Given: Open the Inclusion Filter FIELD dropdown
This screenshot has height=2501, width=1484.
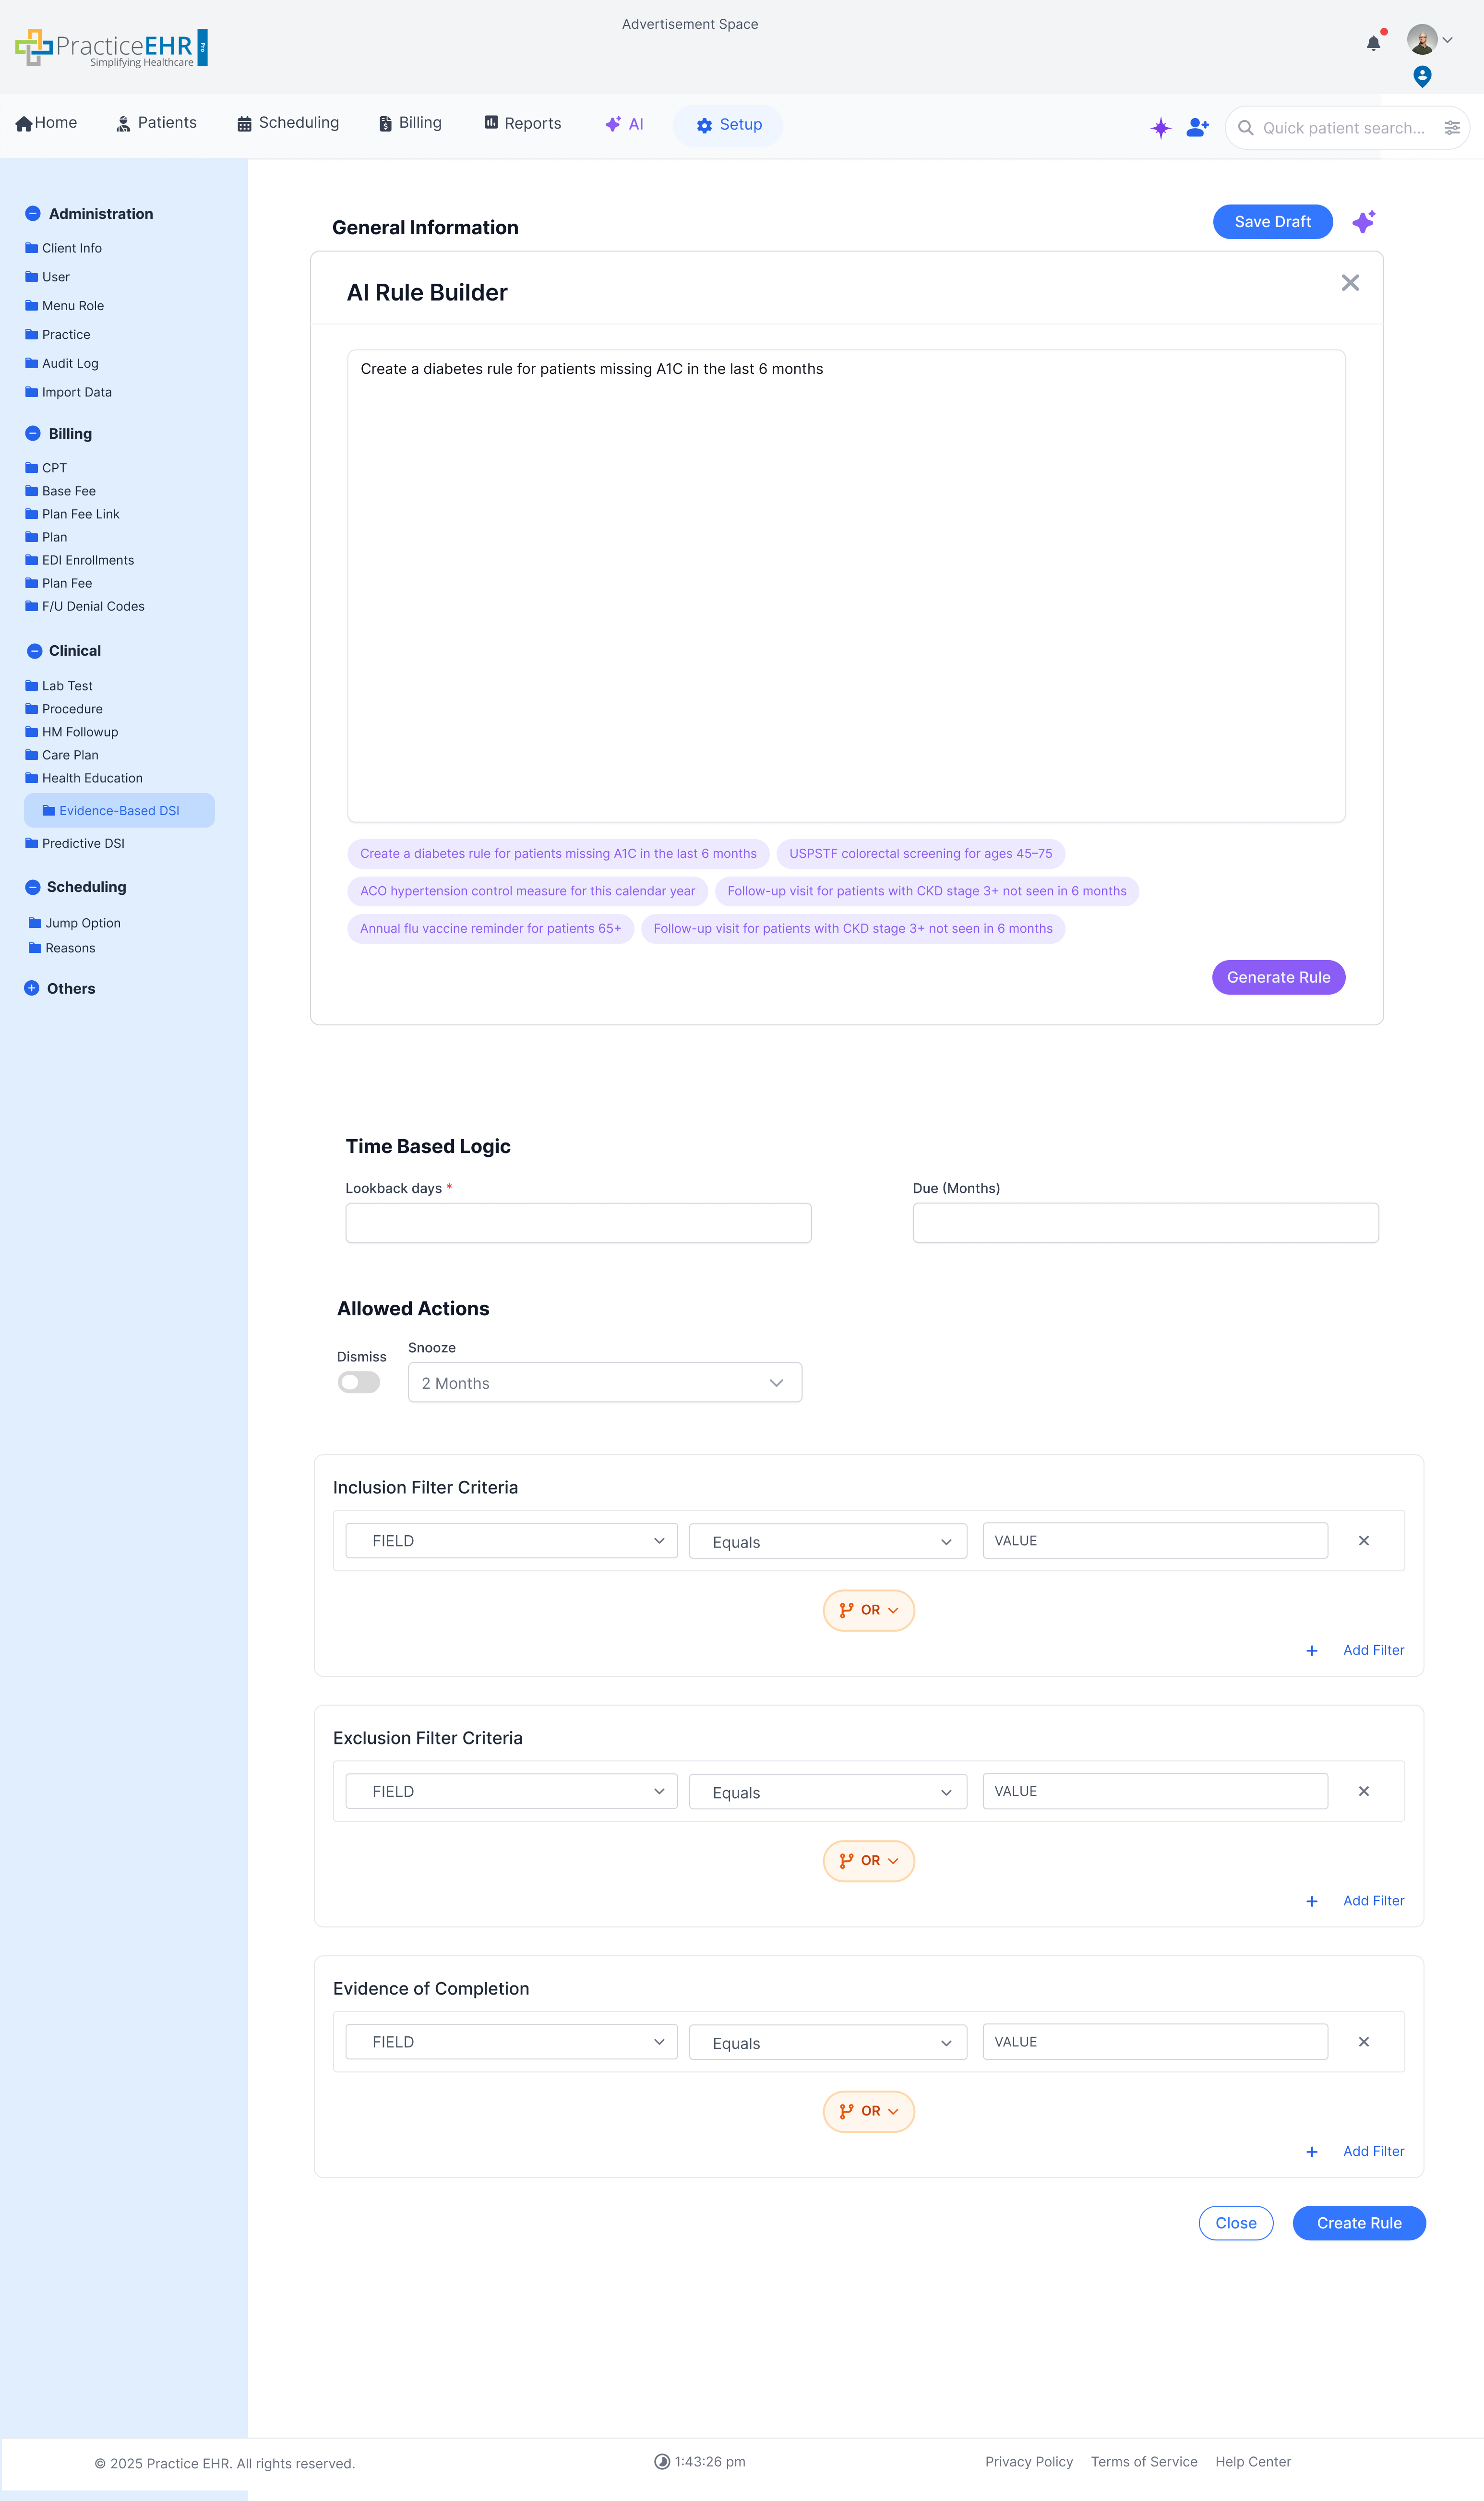Looking at the screenshot, I should [x=511, y=1540].
